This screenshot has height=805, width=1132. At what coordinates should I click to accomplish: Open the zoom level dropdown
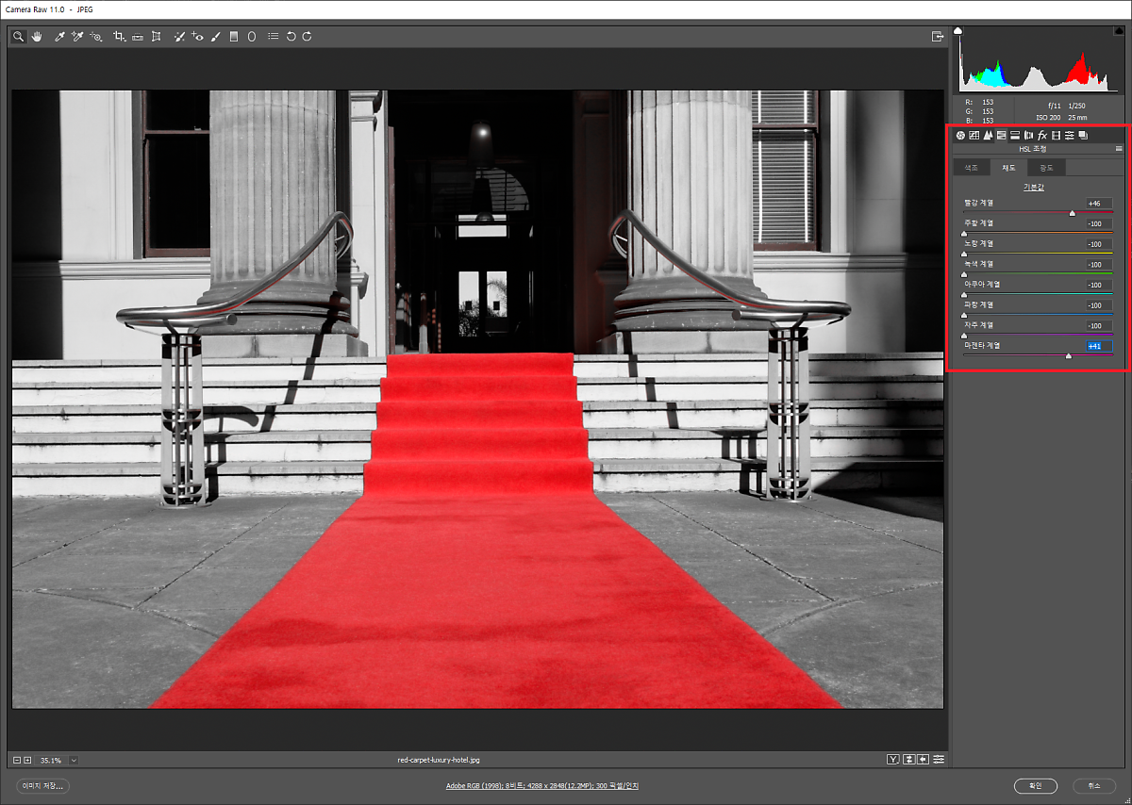click(x=74, y=760)
